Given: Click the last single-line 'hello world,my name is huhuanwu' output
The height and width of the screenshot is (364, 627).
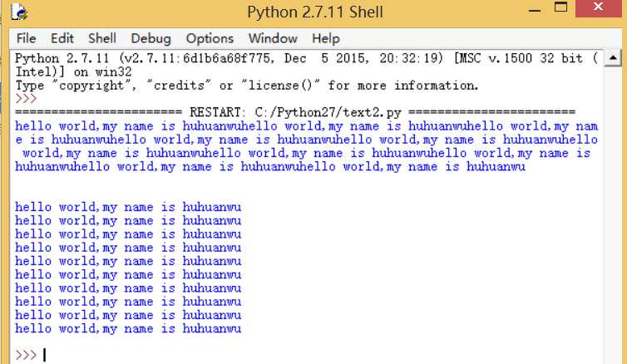Looking at the screenshot, I should tap(128, 328).
